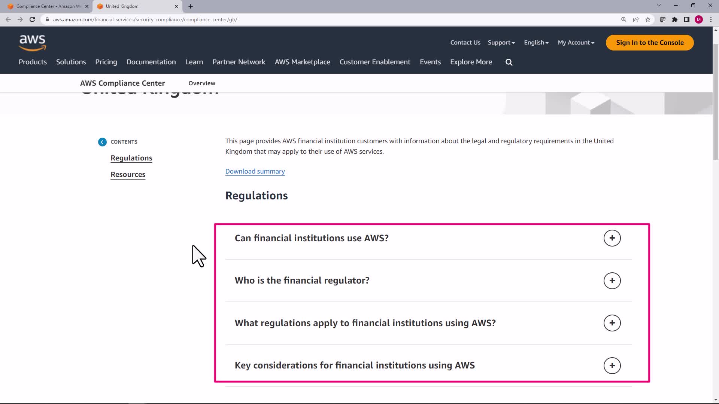
Task: Expand 'Key considerations for financial institutions'
Action: [x=612, y=365]
